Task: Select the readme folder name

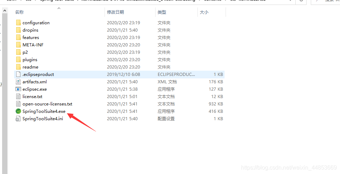Action: pyautogui.click(x=30, y=67)
